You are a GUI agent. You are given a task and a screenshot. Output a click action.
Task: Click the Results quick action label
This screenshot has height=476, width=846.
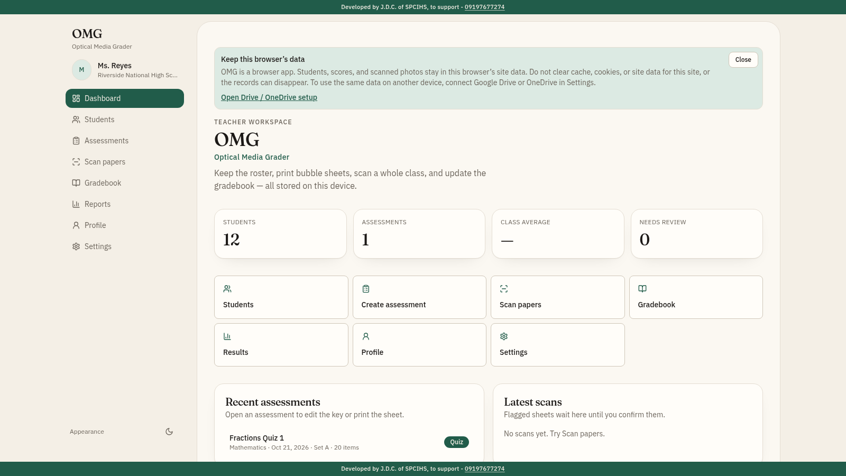tap(236, 352)
